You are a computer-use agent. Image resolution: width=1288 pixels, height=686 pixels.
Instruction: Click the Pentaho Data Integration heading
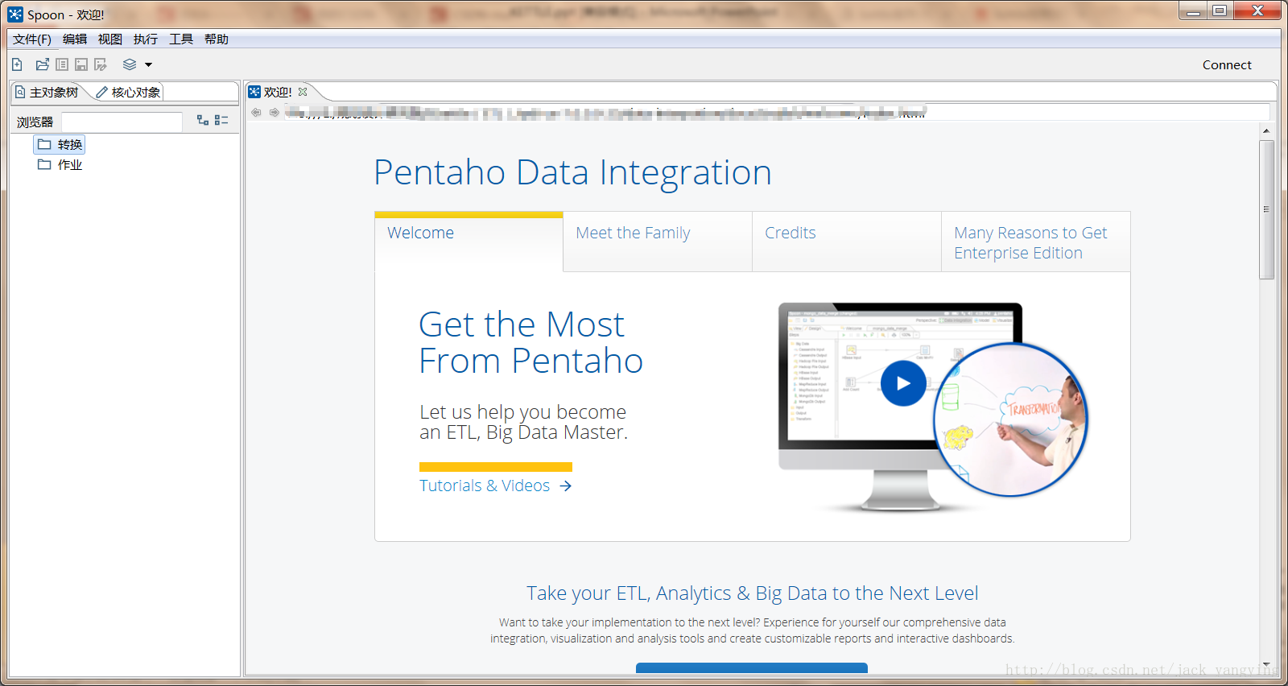pos(572,172)
